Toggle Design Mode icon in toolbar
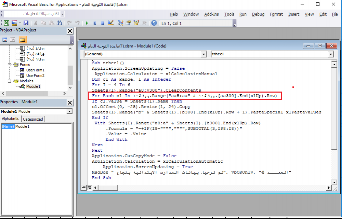Image resolution: width=342 pixels, height=219 pixels. coord(110,23)
